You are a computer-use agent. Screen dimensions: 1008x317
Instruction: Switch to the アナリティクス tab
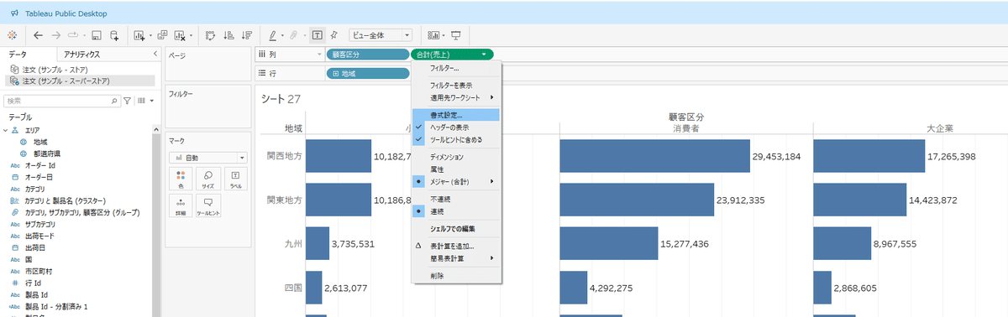coord(82,54)
